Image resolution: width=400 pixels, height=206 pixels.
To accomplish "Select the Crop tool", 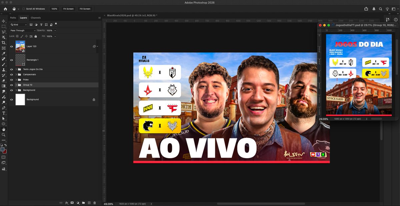I will (4, 43).
